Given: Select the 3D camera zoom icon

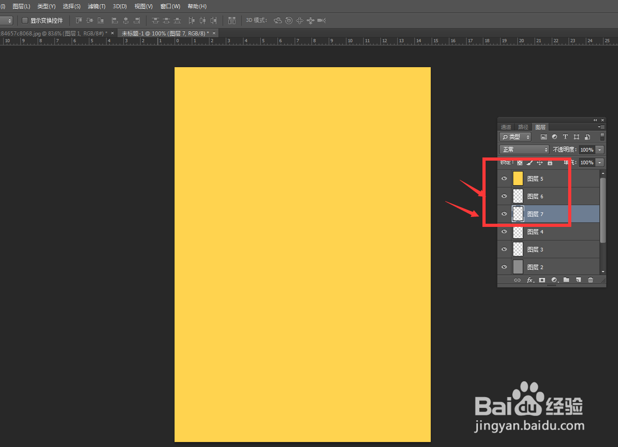Looking at the screenshot, I should pos(321,20).
